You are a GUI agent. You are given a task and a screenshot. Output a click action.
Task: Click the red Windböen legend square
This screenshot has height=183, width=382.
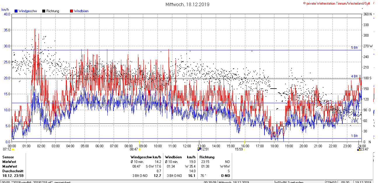click(x=71, y=11)
